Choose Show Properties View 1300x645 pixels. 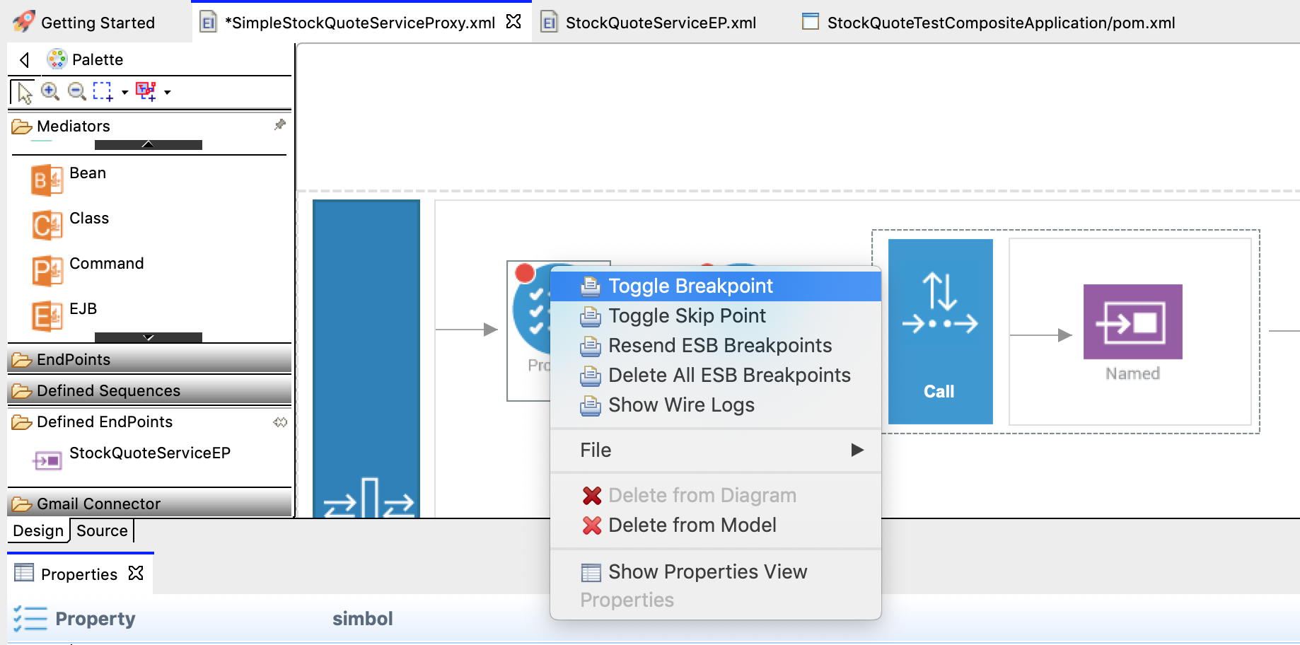tap(715, 571)
